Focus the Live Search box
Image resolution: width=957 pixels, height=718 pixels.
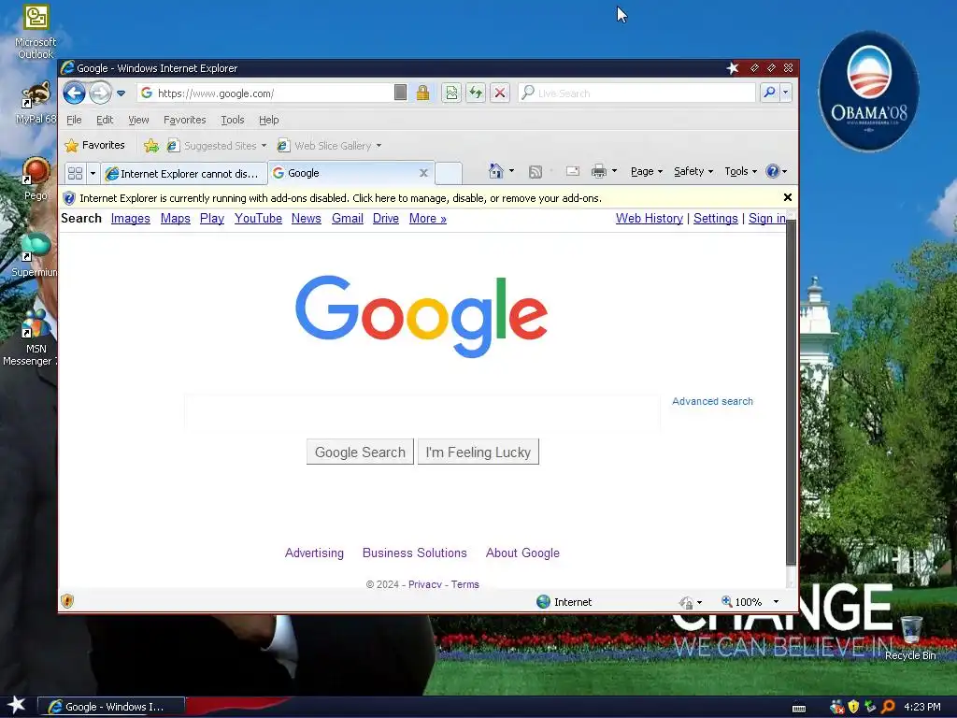pos(637,93)
